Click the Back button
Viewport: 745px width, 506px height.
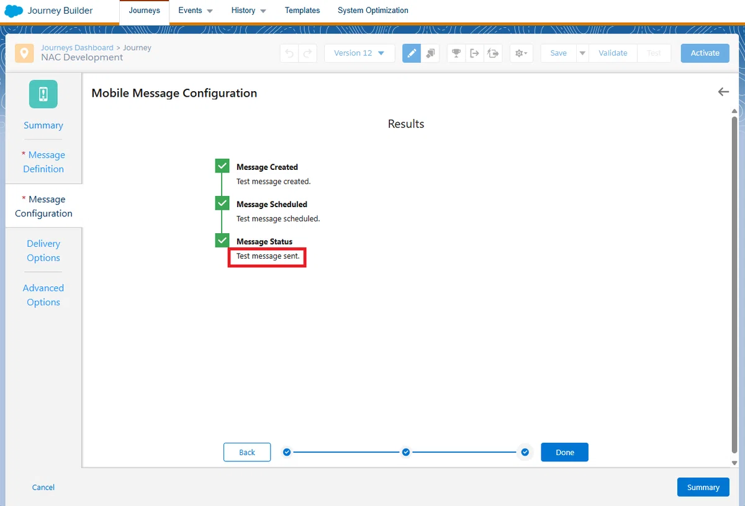247,452
